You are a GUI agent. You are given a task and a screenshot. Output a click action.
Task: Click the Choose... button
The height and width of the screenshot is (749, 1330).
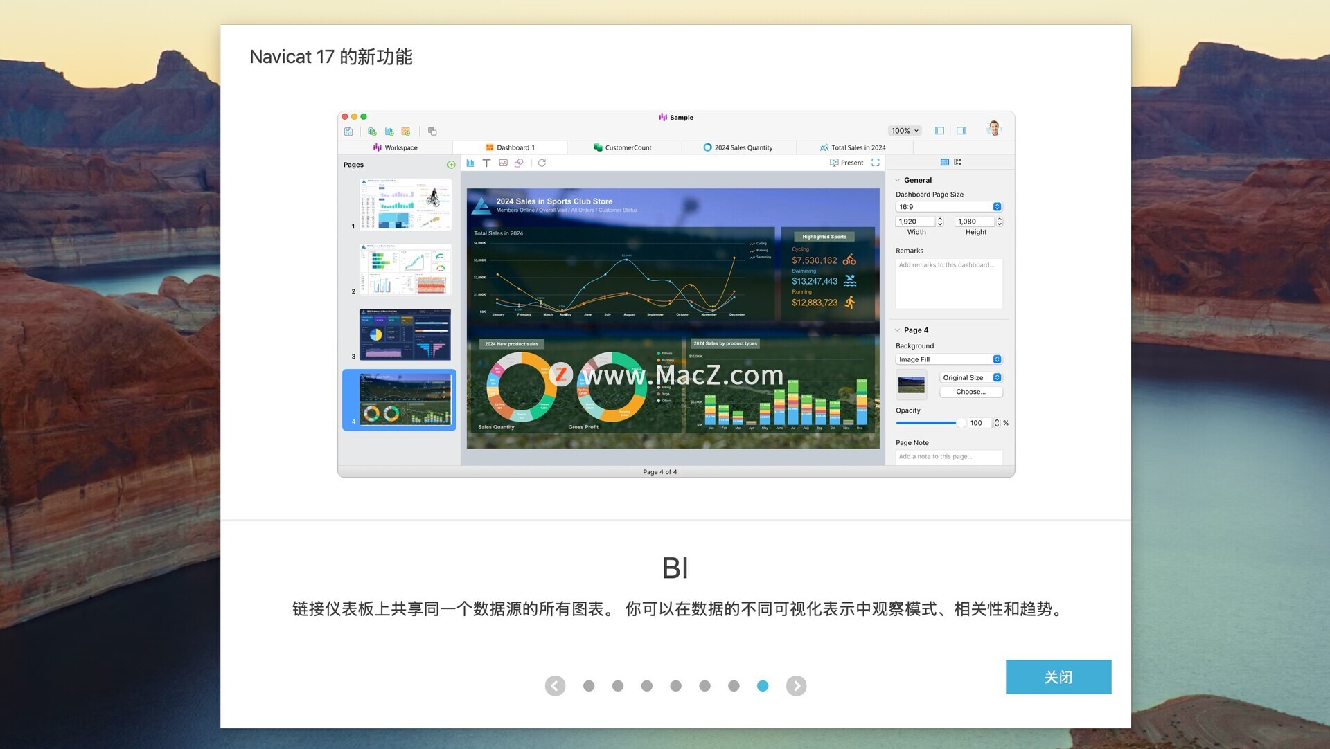point(970,392)
